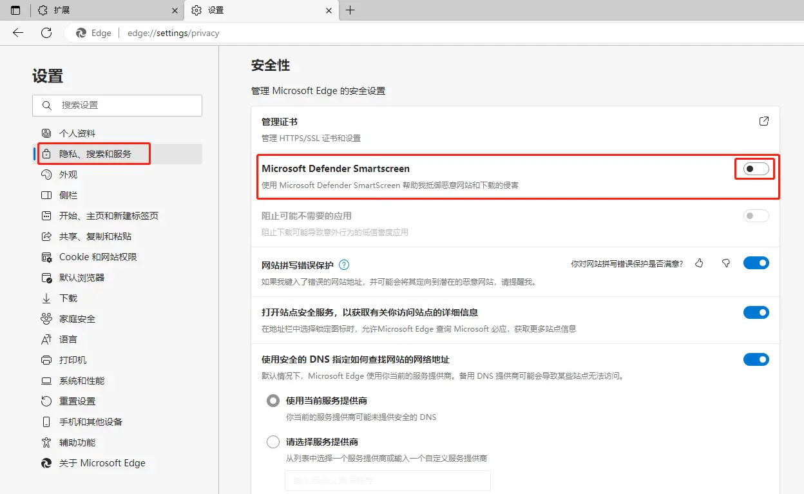The height and width of the screenshot is (494, 804).
Task: Click help icon next to 网站拼写错误保护
Action: 344,265
